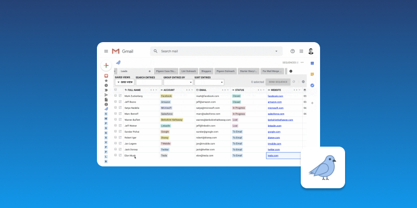Open the berkshirehathaway.com website link

pos(280,120)
